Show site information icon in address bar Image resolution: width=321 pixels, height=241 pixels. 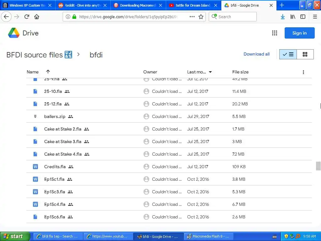[x=68, y=17]
